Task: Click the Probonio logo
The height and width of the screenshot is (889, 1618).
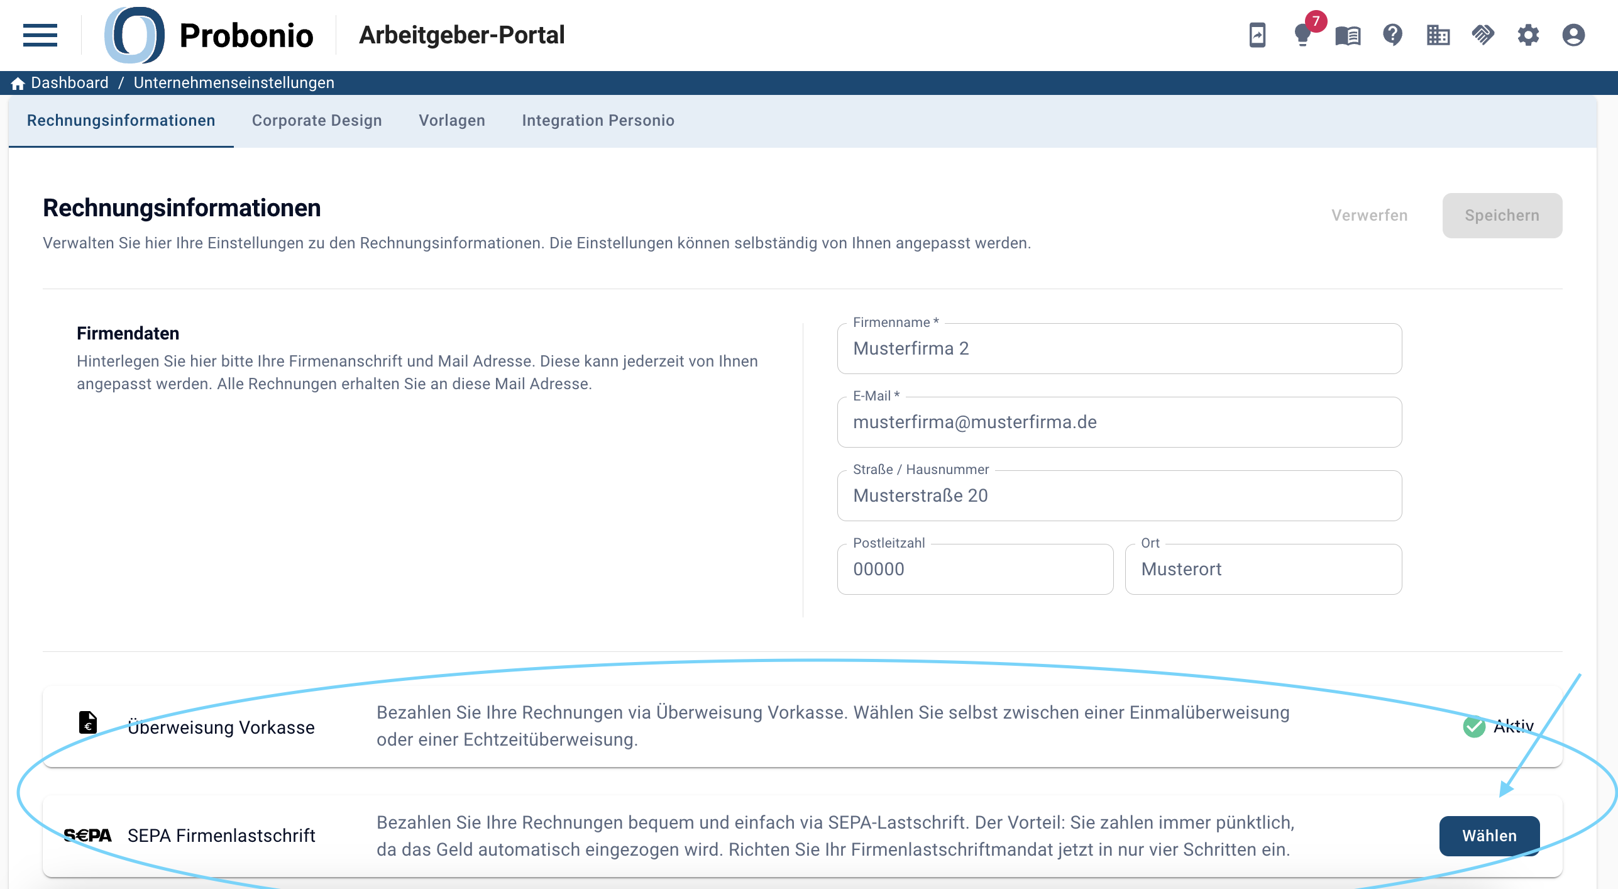Action: 209,35
